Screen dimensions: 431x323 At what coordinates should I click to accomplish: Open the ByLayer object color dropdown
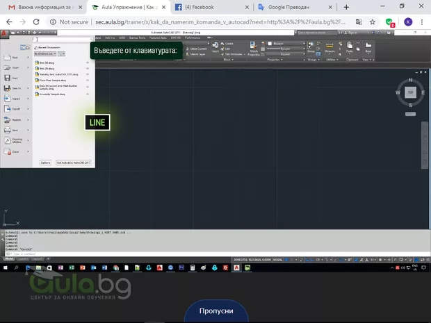point(286,43)
